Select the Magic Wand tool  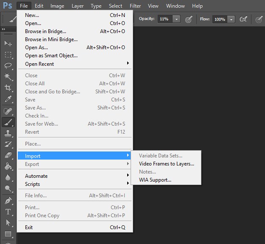click(x=8, y=77)
